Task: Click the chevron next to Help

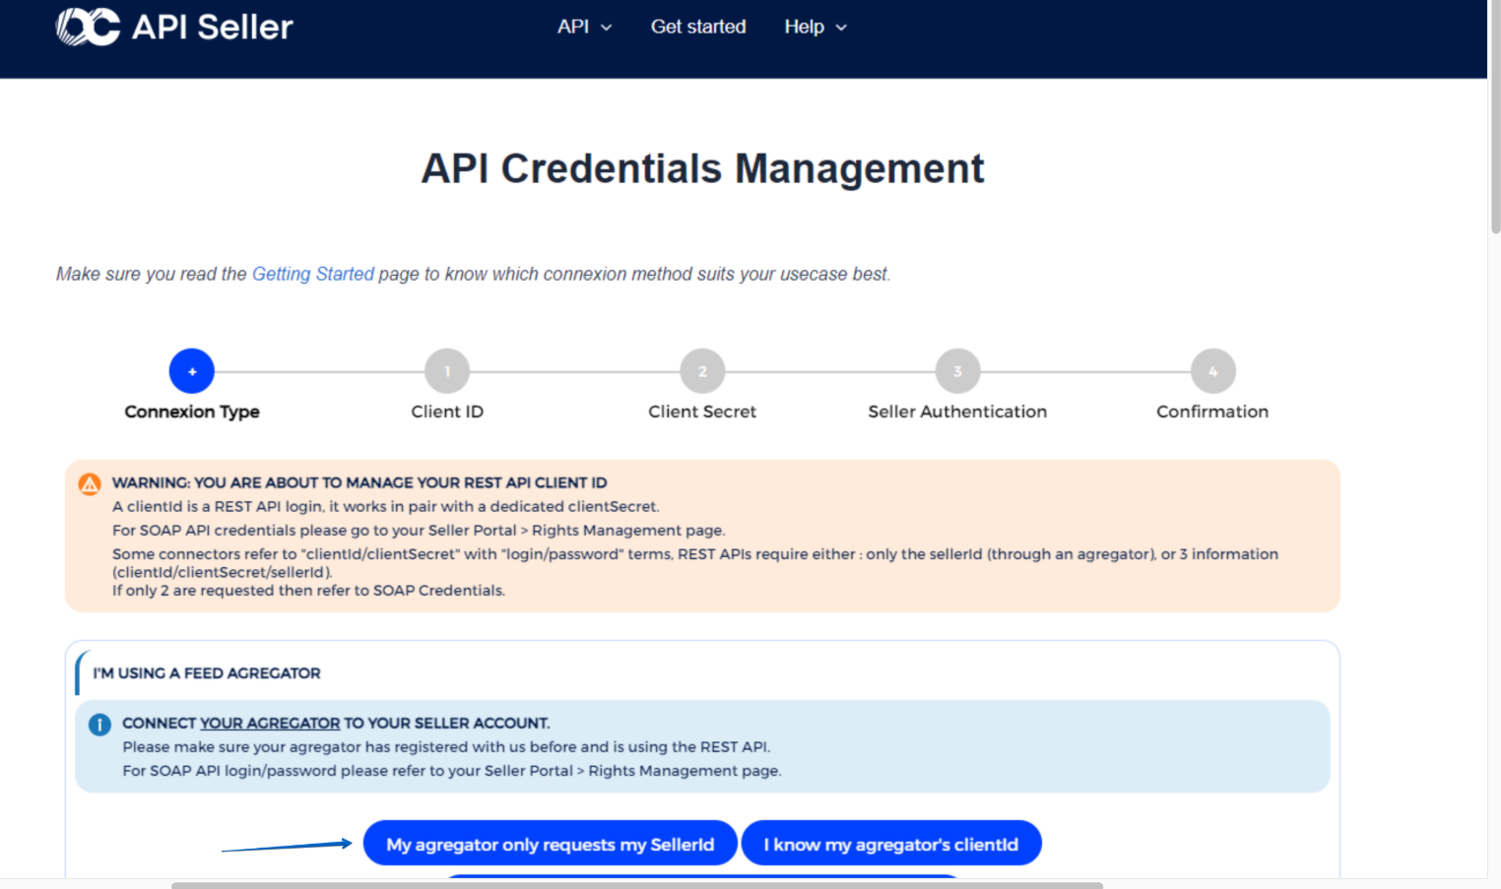Action: click(x=841, y=28)
